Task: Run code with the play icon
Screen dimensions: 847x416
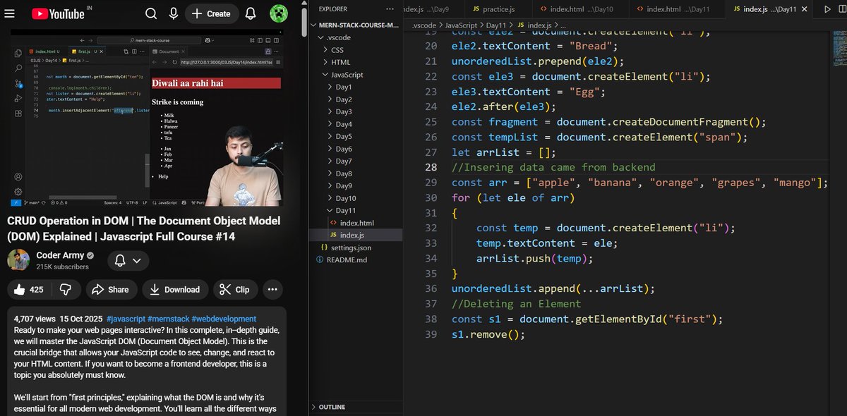Action: click(827, 9)
